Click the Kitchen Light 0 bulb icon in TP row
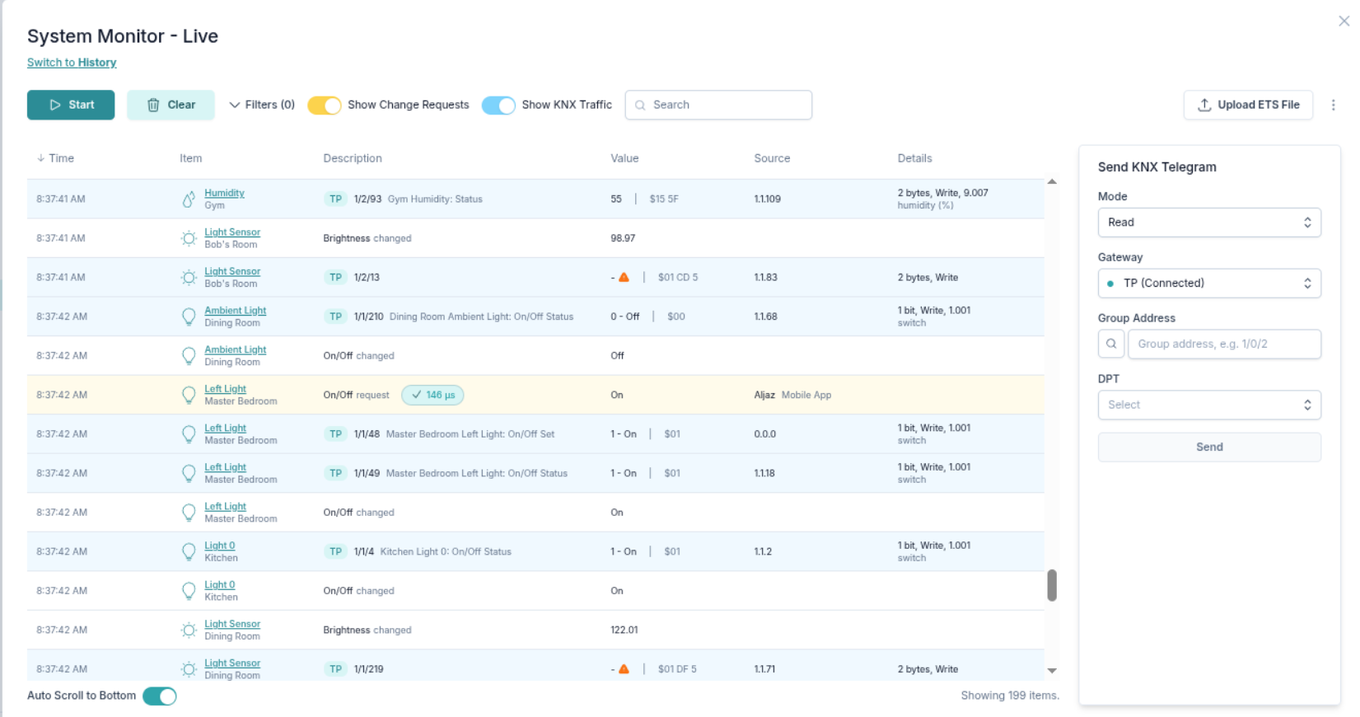Screen dimensions: 1360x717 tap(189, 551)
